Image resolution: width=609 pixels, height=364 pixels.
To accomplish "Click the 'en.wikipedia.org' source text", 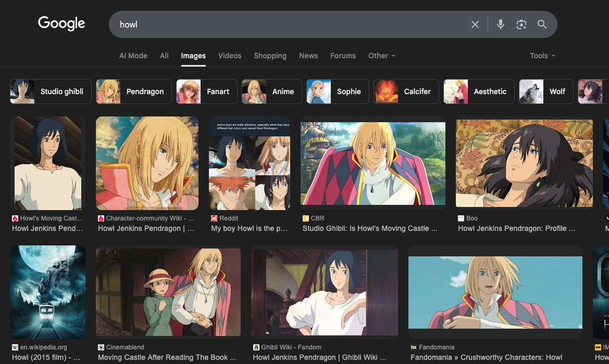I will [44, 347].
